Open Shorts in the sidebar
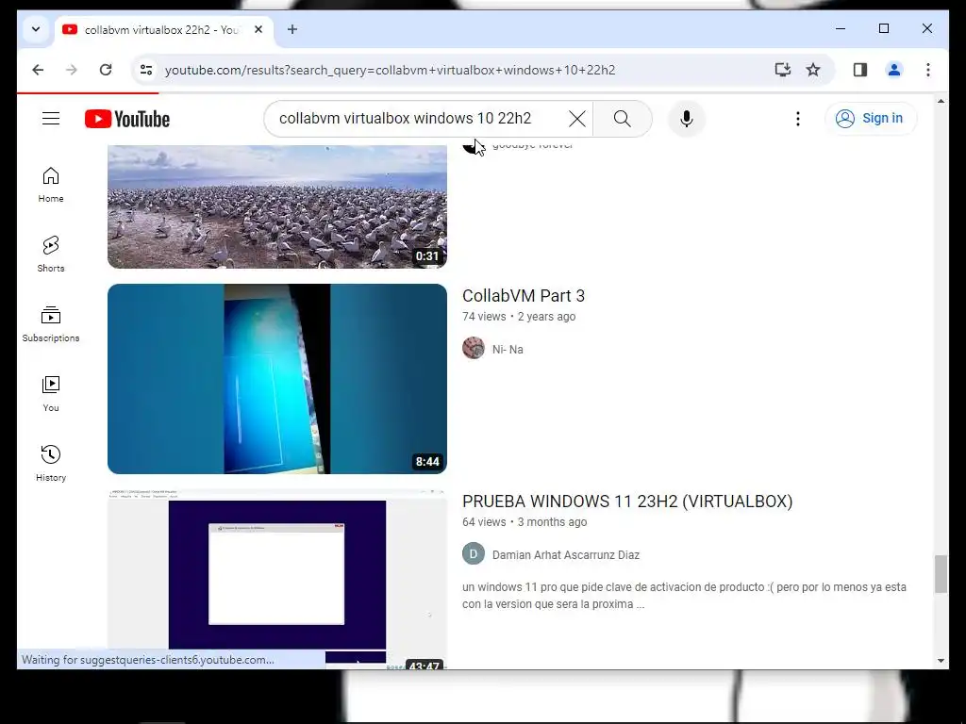Image resolution: width=966 pixels, height=724 pixels. click(51, 255)
